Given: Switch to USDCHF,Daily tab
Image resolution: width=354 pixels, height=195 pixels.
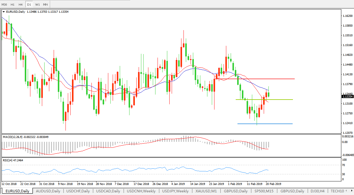Looking at the screenshot, I should 78,191.
